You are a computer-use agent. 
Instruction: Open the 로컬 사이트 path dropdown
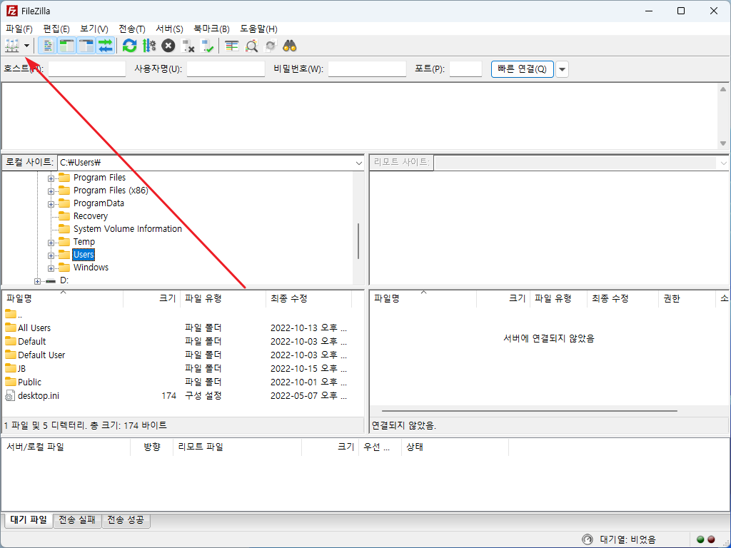[358, 163]
